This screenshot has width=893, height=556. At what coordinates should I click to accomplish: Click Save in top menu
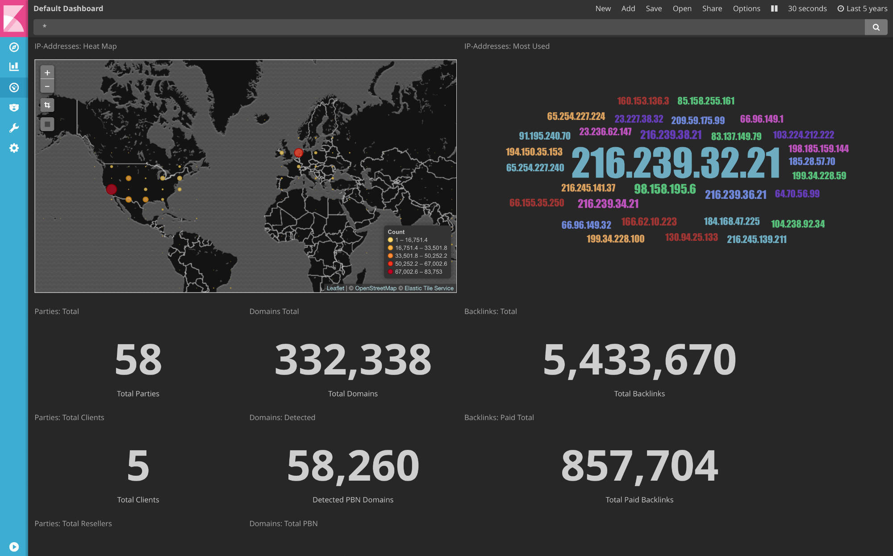click(x=654, y=8)
